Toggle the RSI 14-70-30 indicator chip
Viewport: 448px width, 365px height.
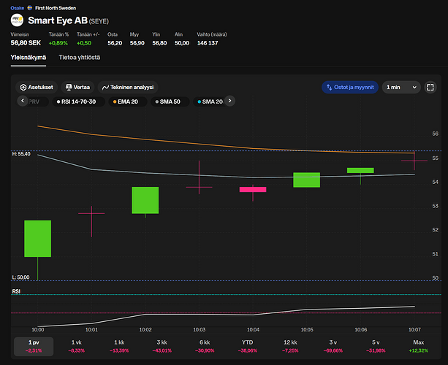tap(79, 101)
